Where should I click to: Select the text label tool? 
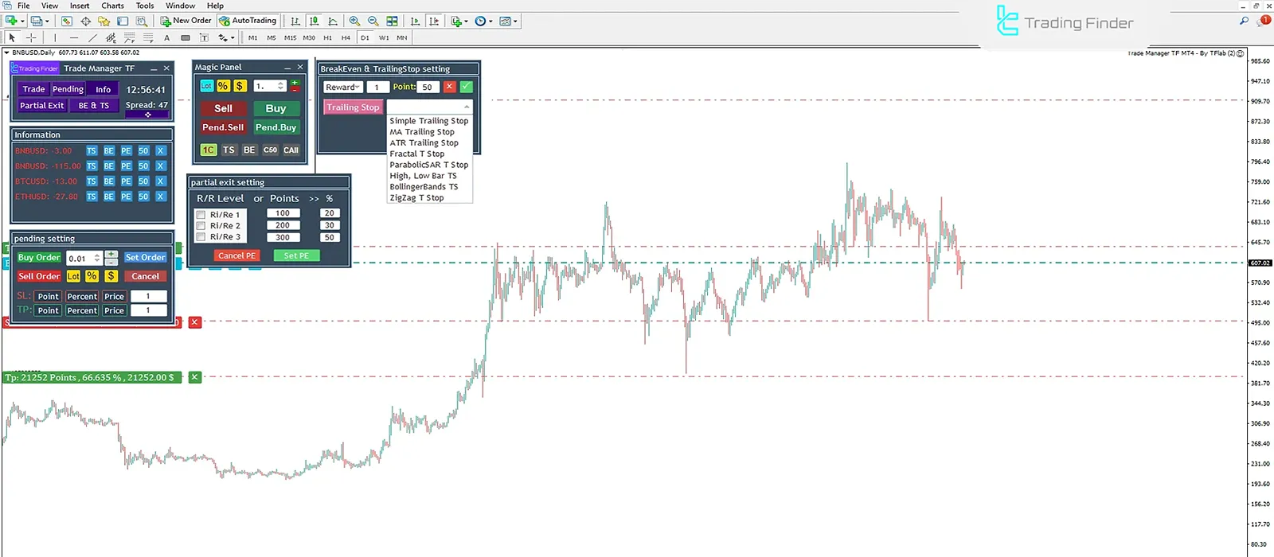click(204, 37)
